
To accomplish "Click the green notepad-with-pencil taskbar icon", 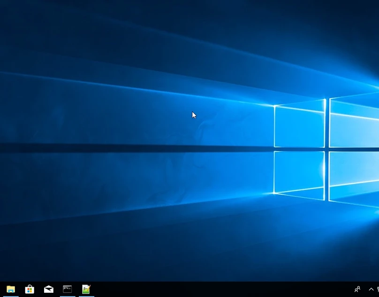I will point(86,289).
